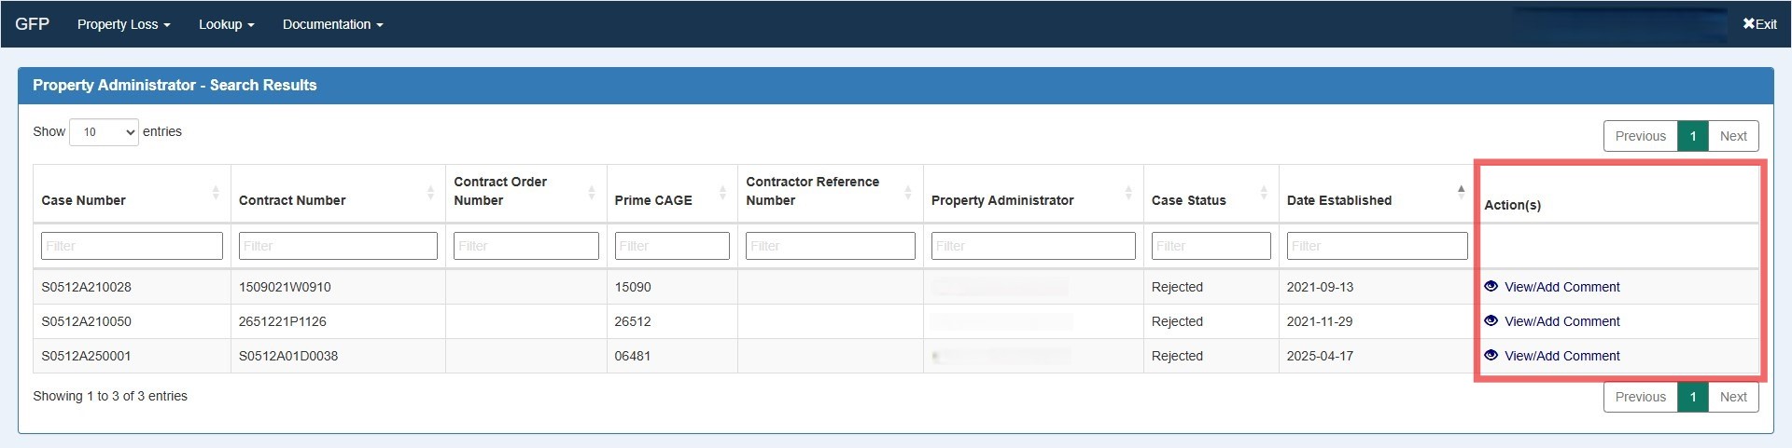Sort by Date Established using its arrows

(x=1461, y=192)
